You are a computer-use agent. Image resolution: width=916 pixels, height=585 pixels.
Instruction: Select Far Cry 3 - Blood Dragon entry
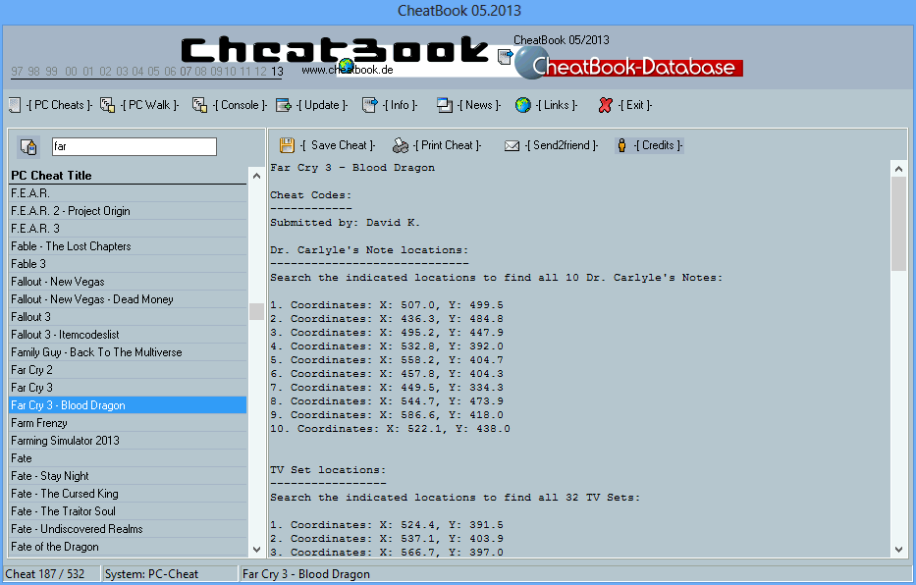[128, 405]
